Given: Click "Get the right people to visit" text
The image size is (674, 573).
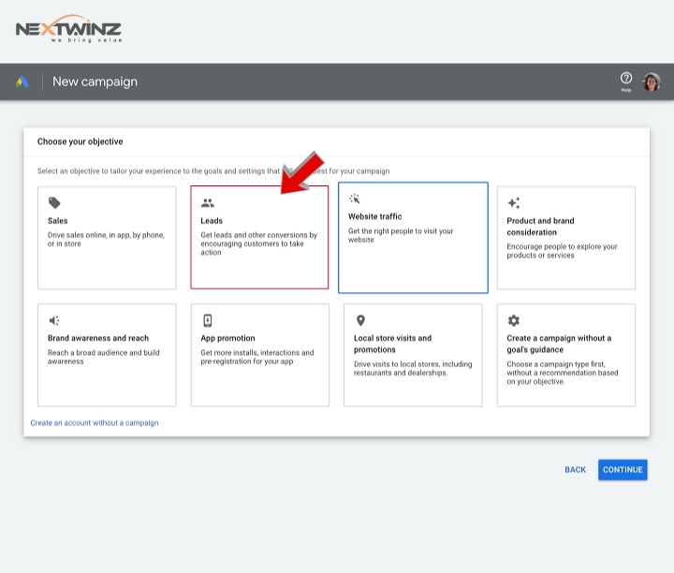Looking at the screenshot, I should 401,235.
